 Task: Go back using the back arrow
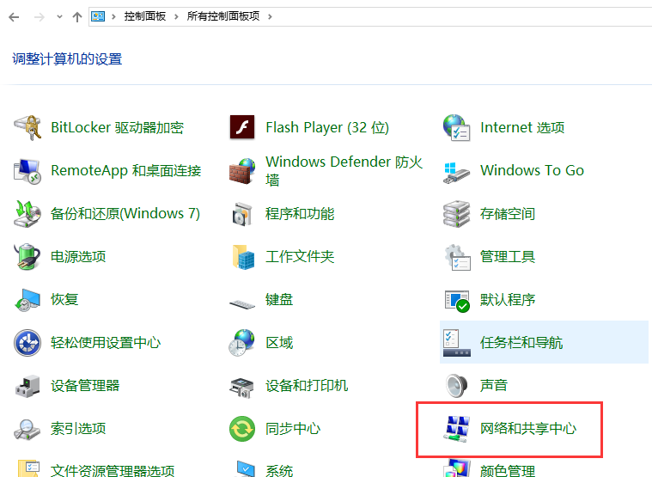coord(14,16)
